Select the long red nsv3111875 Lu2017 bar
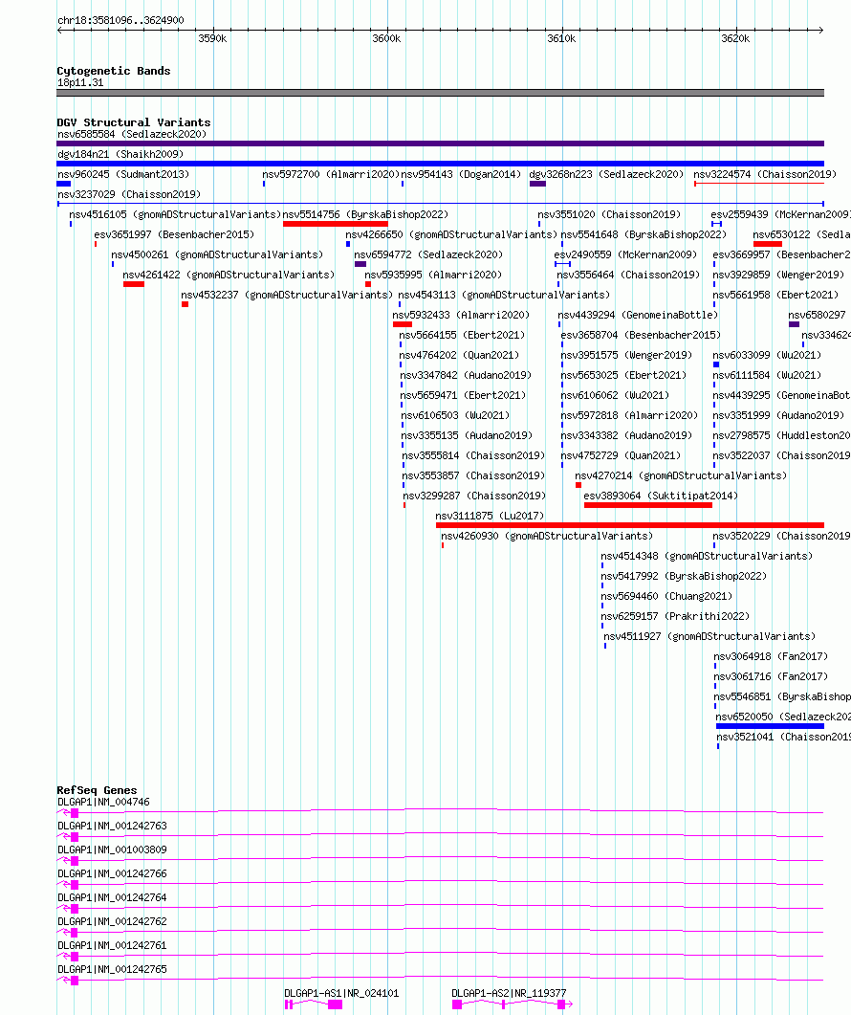The height and width of the screenshot is (1015, 851). pos(630,525)
